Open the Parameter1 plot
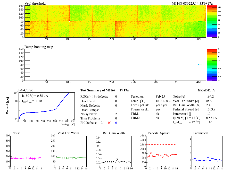 [207, 151]
